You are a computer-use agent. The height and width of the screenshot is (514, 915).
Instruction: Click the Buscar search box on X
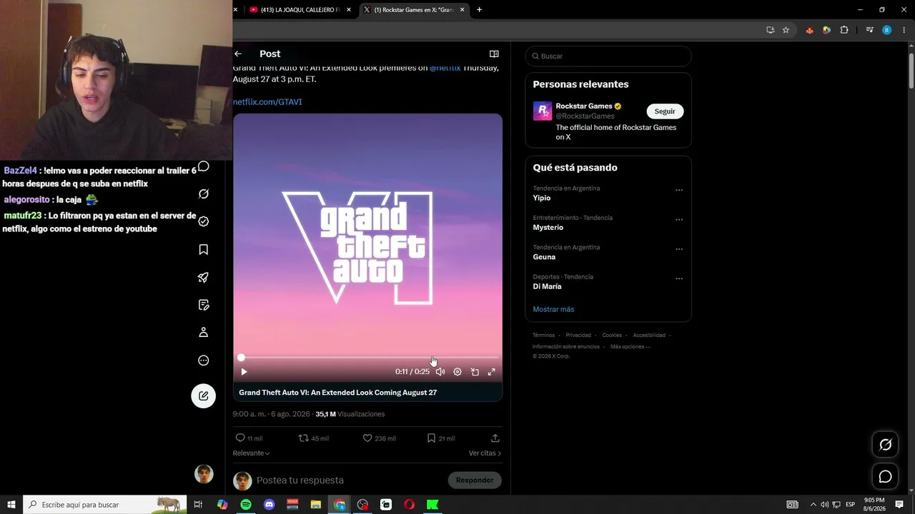pos(608,56)
